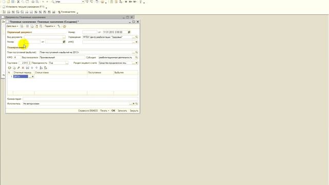Image resolution: width=329 pixels, height=185 pixels.
Task: Open magnifier of 'План поступлений (выбытий)' field
Action: tap(136, 52)
